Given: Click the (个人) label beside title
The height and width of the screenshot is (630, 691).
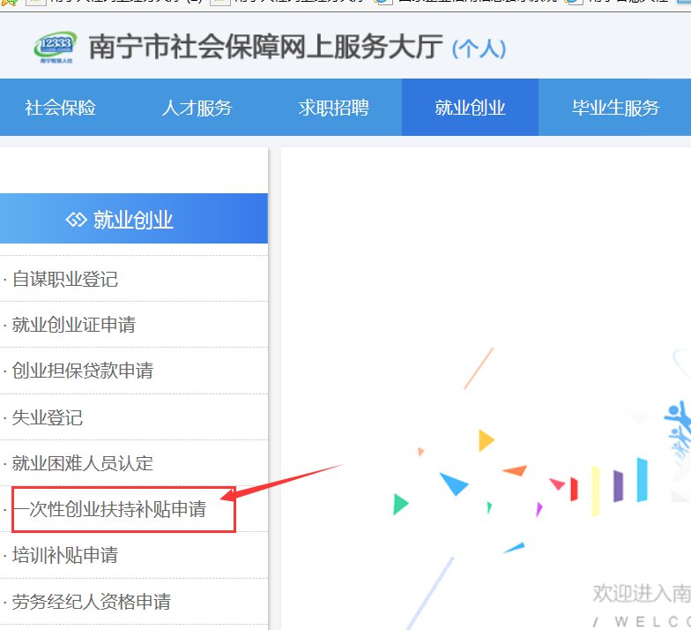Looking at the screenshot, I should coord(479,49).
